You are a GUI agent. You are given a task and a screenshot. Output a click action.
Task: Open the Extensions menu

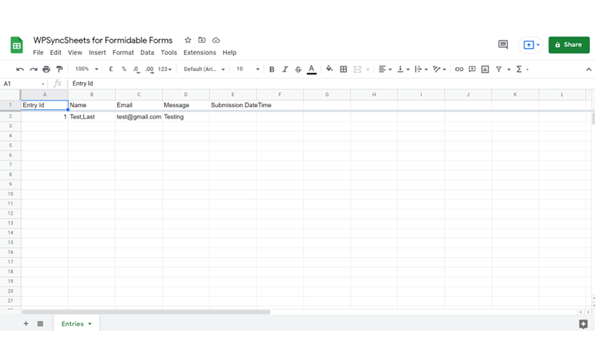point(200,53)
